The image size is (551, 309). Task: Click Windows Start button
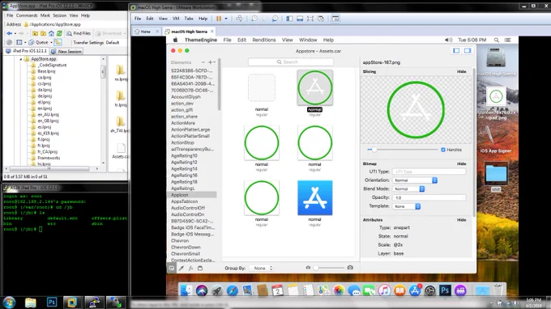(9, 303)
